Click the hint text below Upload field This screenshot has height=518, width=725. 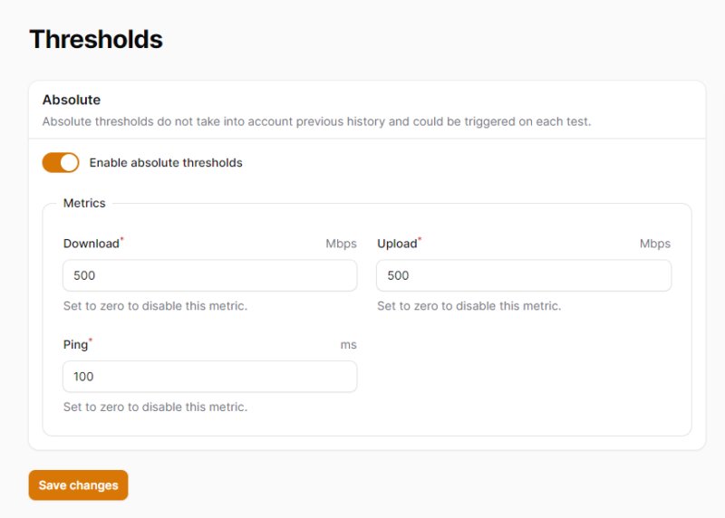(x=469, y=306)
